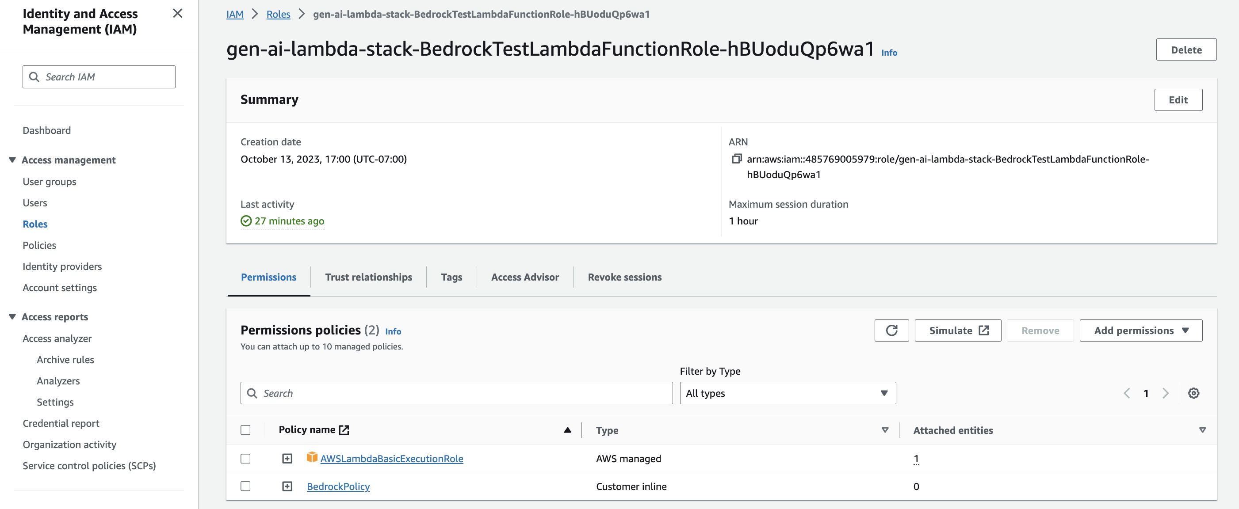The image size is (1239, 509).
Task: Tick the BedrockPolicy row checkbox
Action: [x=246, y=486]
